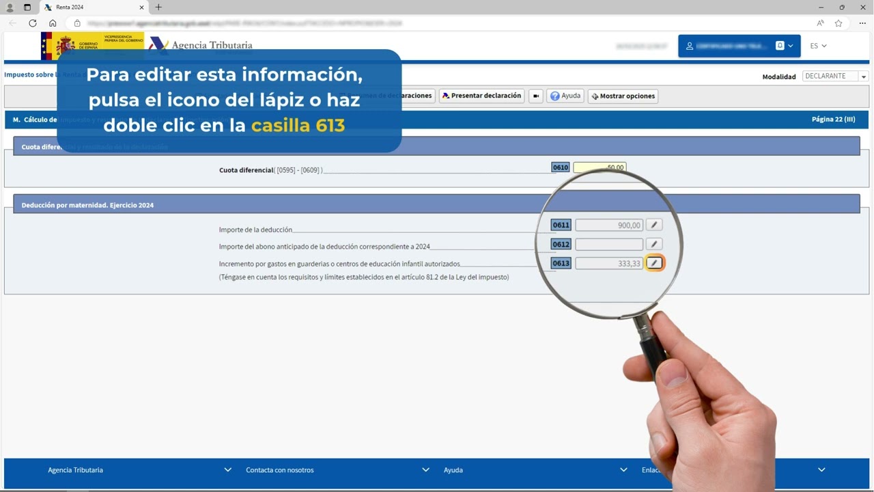Click the pencil icon for casilla 611

point(653,224)
